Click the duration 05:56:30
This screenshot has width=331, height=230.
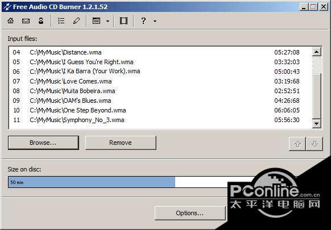pos(287,120)
